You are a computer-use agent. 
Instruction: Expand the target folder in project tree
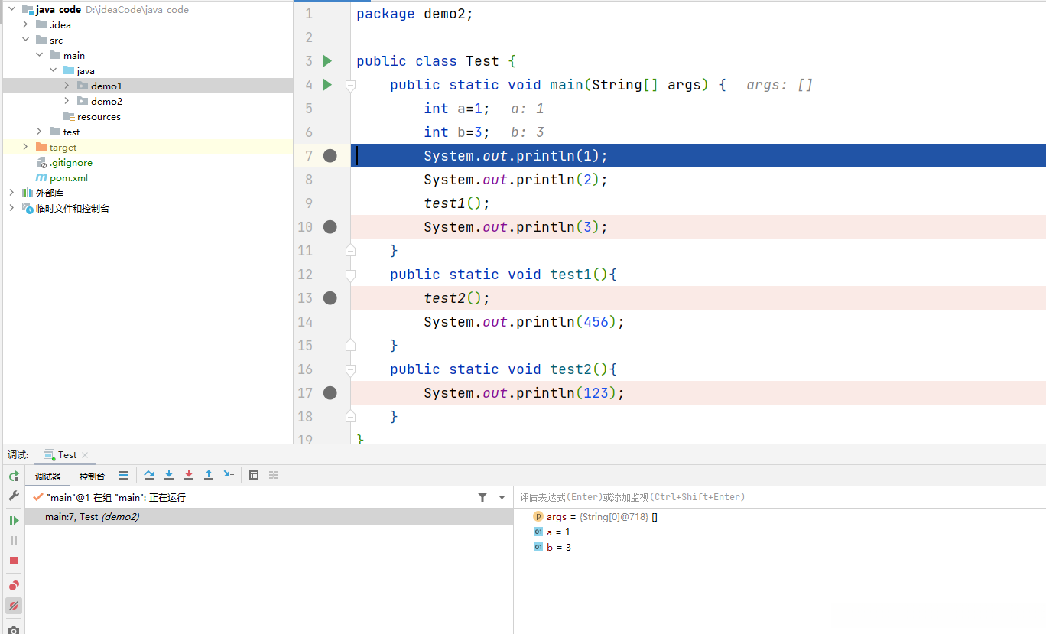[25, 147]
